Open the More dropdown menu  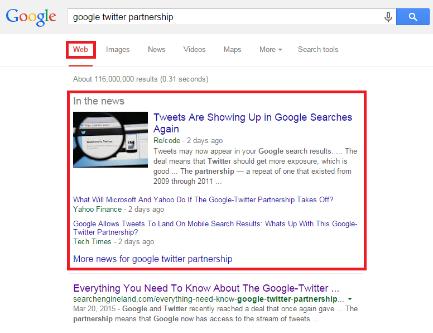(x=271, y=50)
